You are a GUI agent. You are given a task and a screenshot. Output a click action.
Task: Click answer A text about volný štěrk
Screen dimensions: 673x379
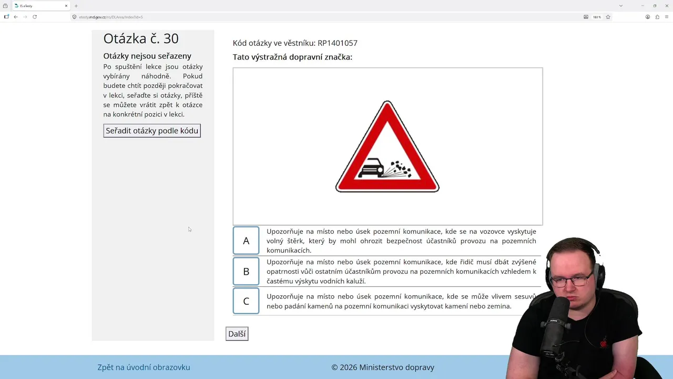tap(401, 241)
